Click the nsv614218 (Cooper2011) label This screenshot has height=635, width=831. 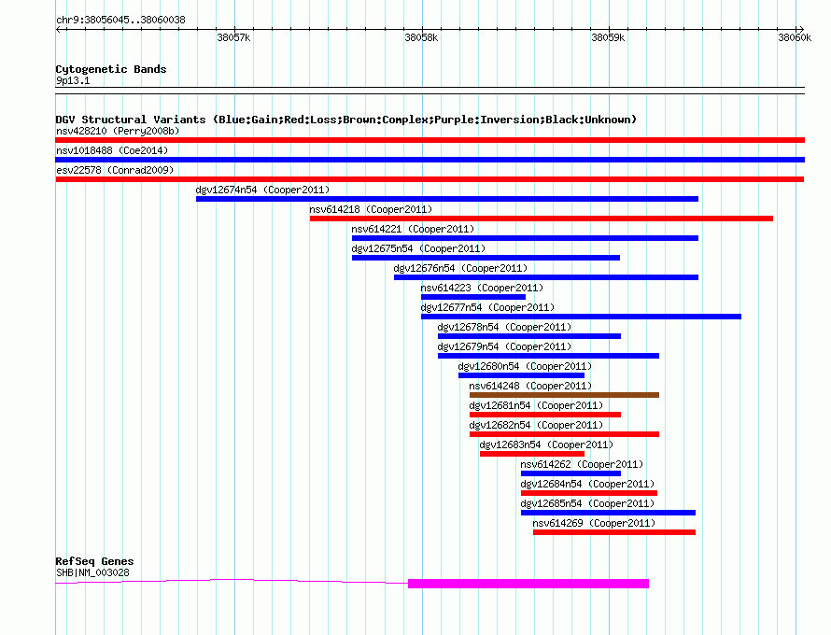pyautogui.click(x=371, y=209)
